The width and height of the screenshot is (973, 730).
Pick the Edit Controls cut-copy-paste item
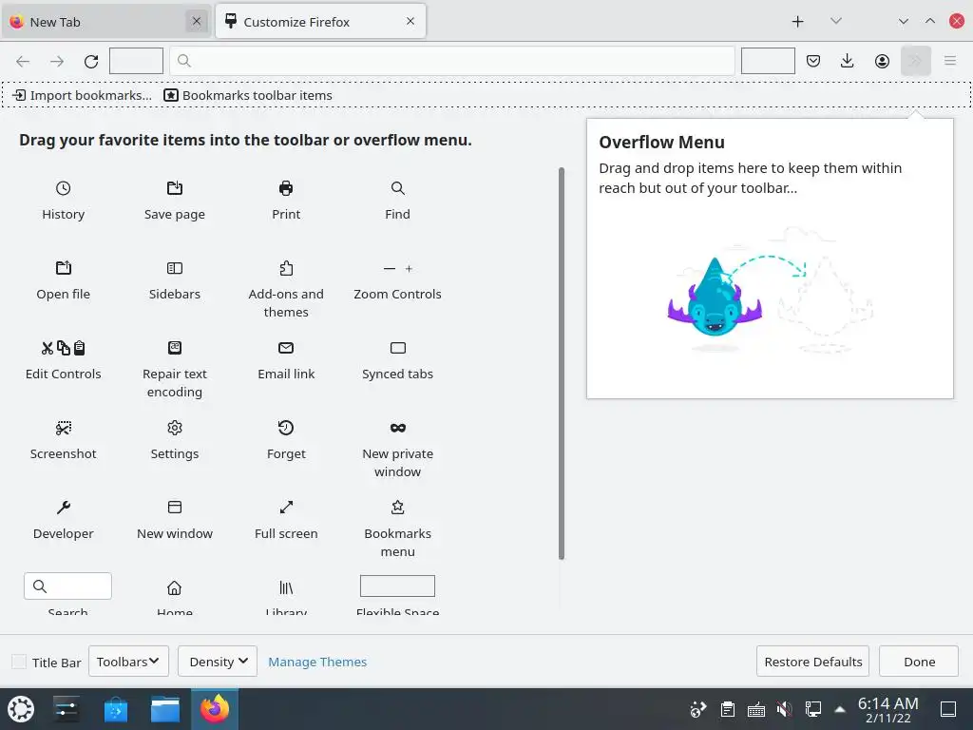tap(63, 360)
